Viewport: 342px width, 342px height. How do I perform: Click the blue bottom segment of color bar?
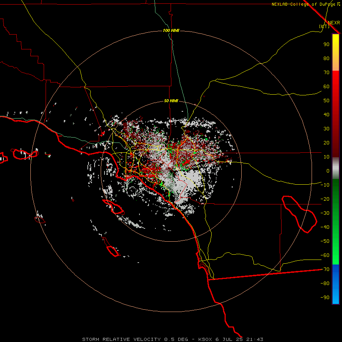click(x=336, y=284)
